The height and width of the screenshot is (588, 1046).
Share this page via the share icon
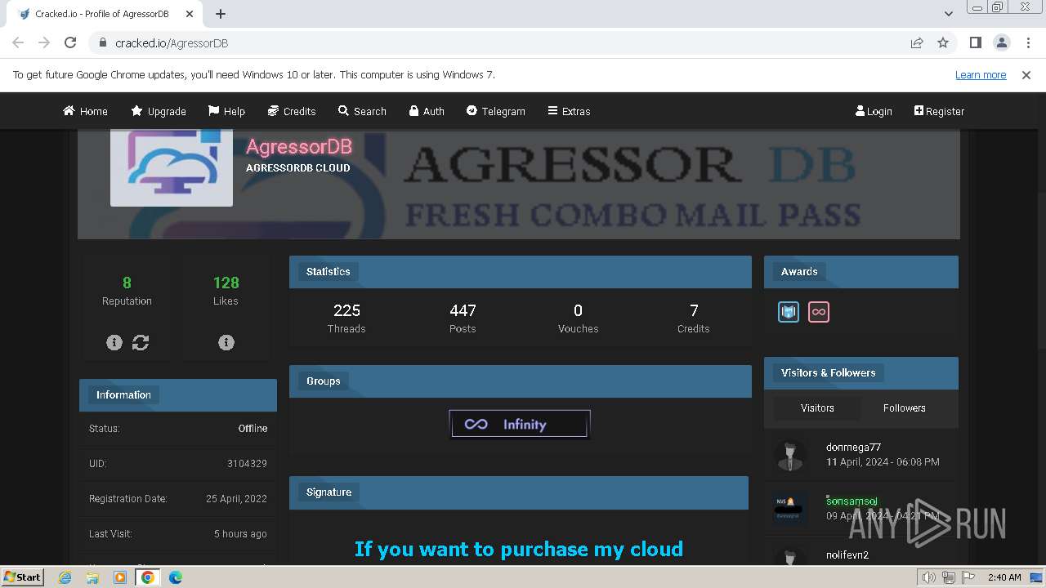[917, 42]
